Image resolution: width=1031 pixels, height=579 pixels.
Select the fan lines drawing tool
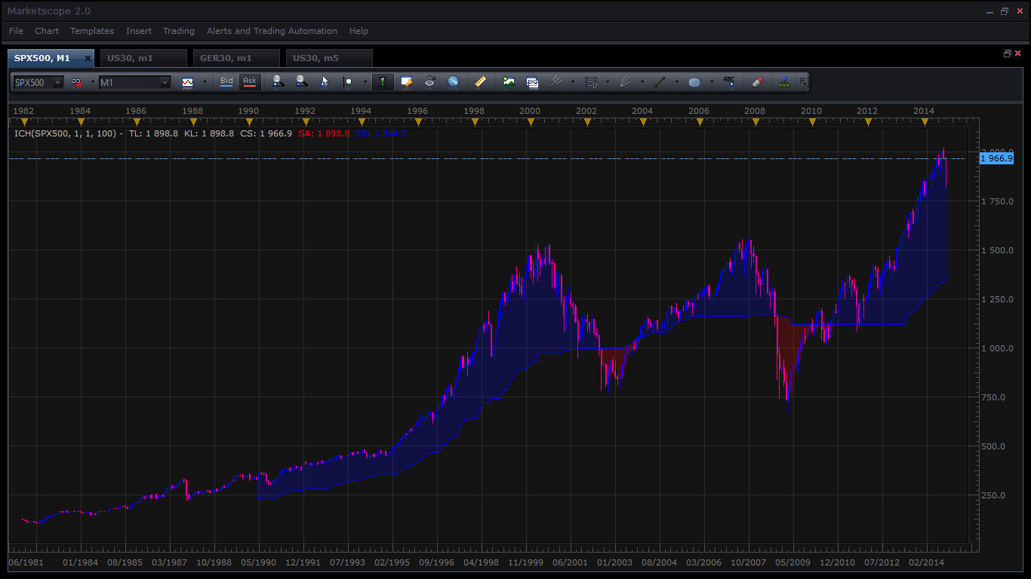pos(626,82)
